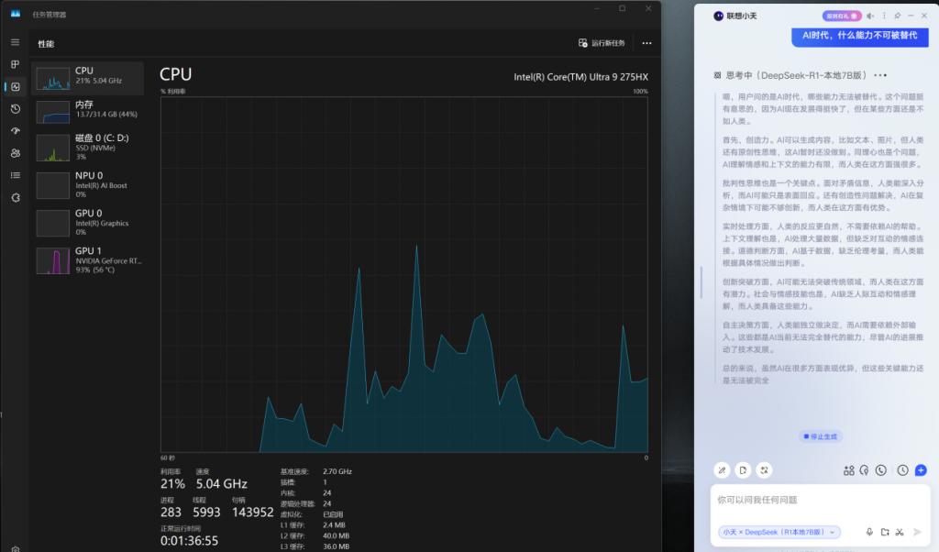939x552 pixels.
Task: Start new chat with blue plus bubble
Action: point(921,470)
